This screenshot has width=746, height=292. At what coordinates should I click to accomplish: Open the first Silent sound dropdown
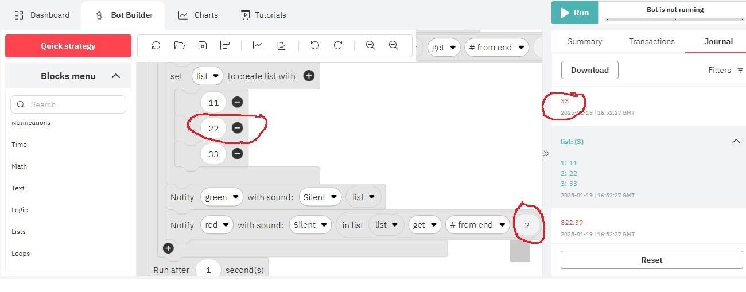pyautogui.click(x=320, y=197)
